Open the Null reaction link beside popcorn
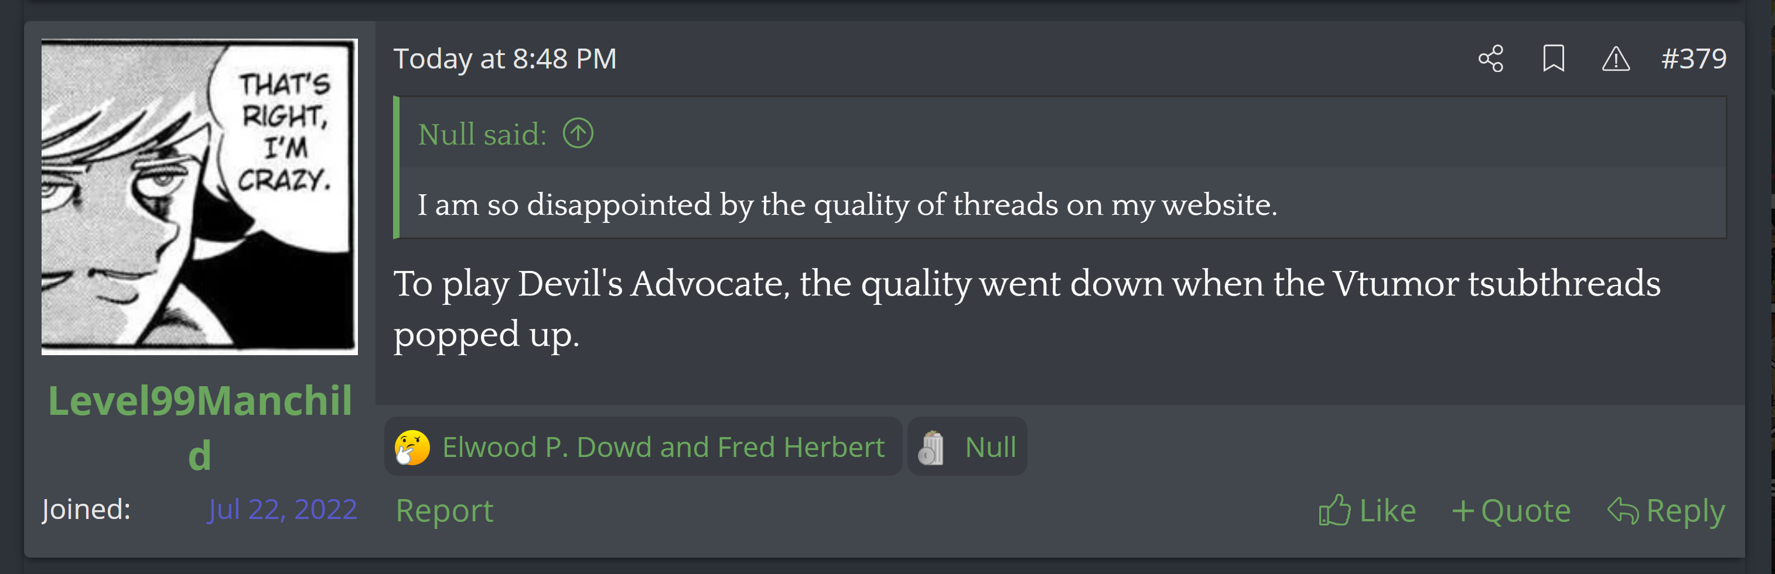Viewport: 1775px width, 574px height. coord(990,448)
